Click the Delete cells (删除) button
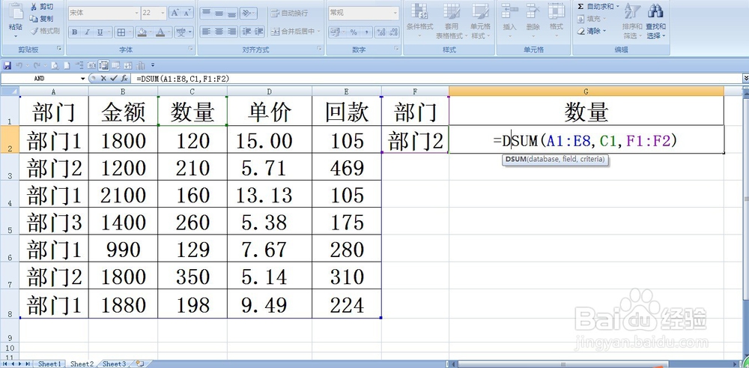Viewport: 749px width, 368px height. tap(533, 19)
